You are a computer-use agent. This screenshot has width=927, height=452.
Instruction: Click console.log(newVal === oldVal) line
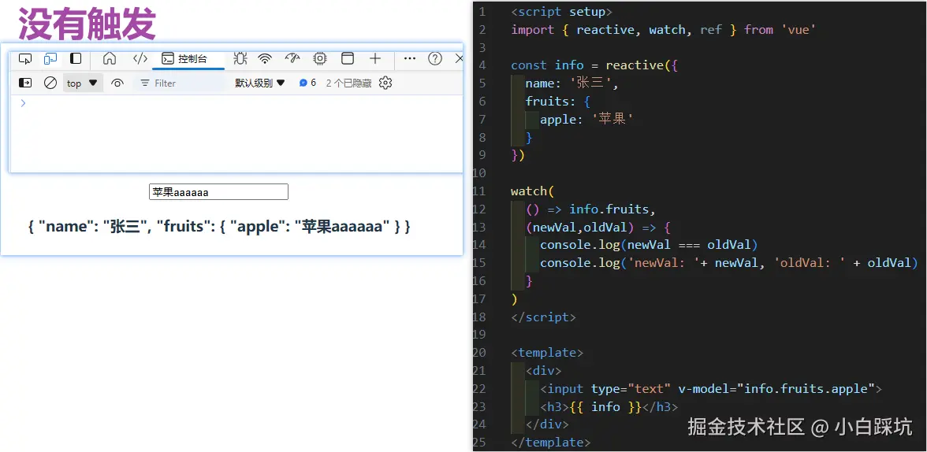649,245
